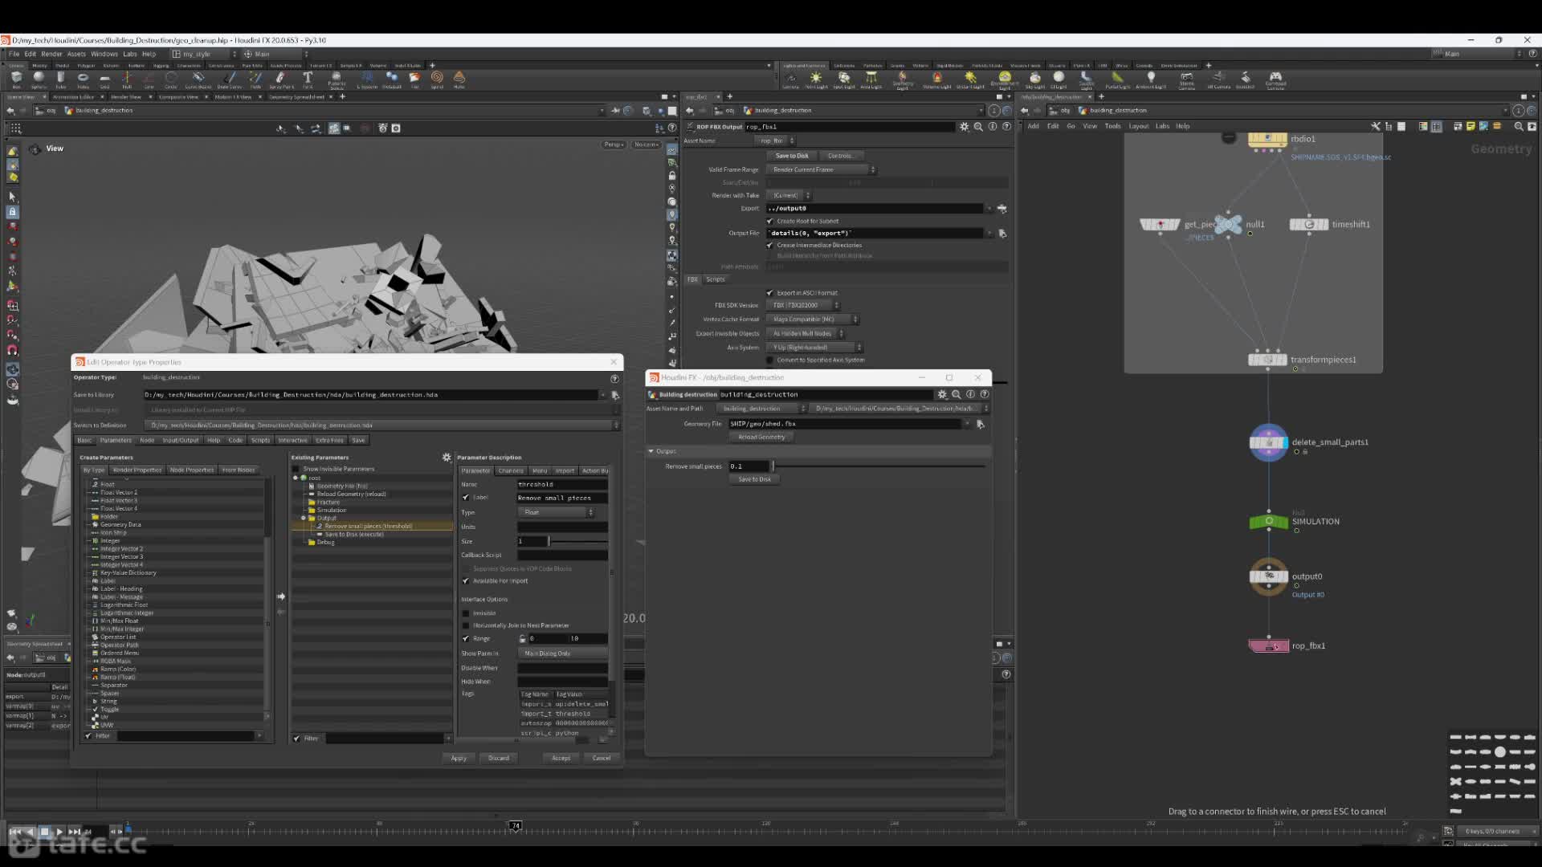Click the Select tool in the viewport toolbar
This screenshot has height=867, width=1542.
pyautogui.click(x=12, y=196)
